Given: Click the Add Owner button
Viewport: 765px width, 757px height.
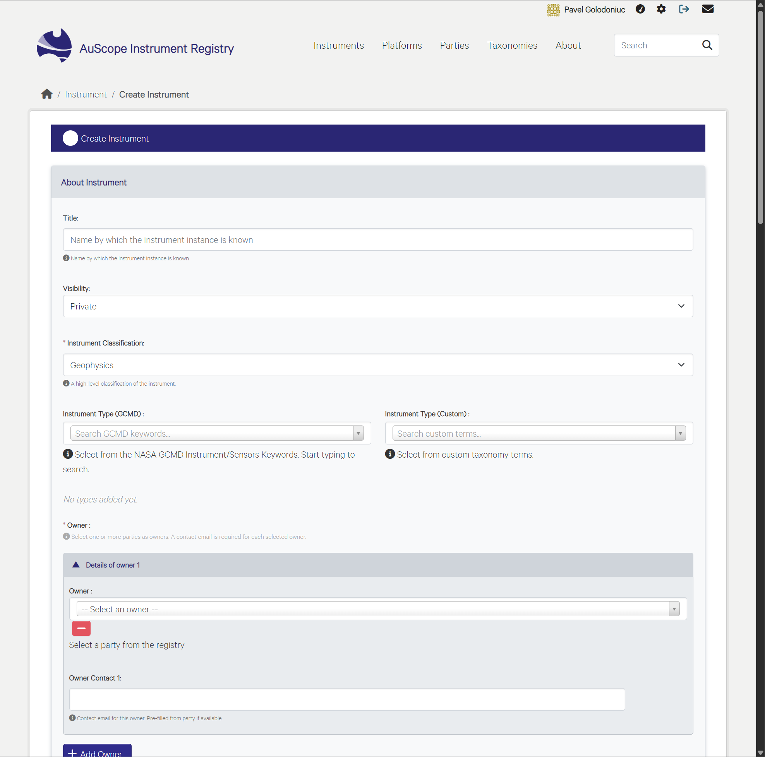Looking at the screenshot, I should pos(97,751).
